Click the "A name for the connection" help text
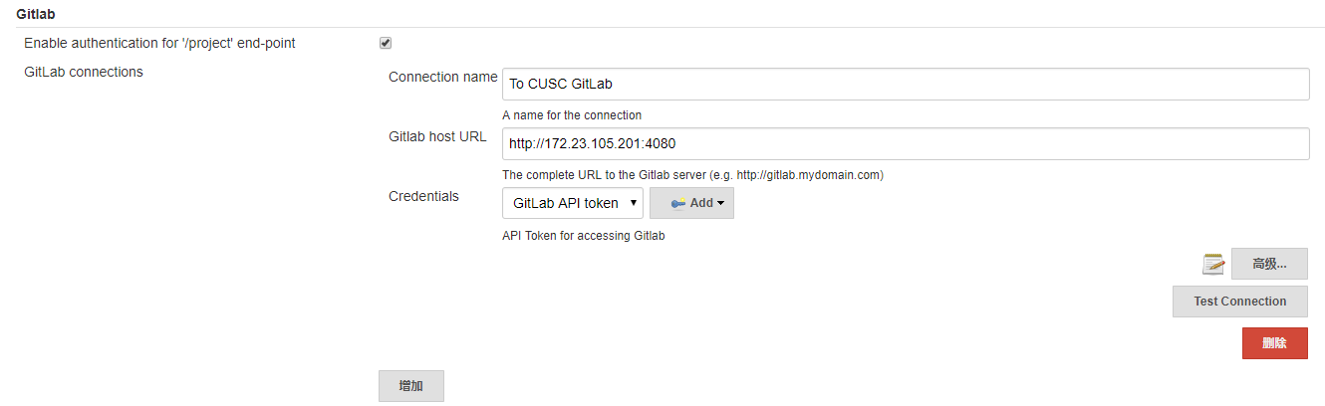 (572, 115)
